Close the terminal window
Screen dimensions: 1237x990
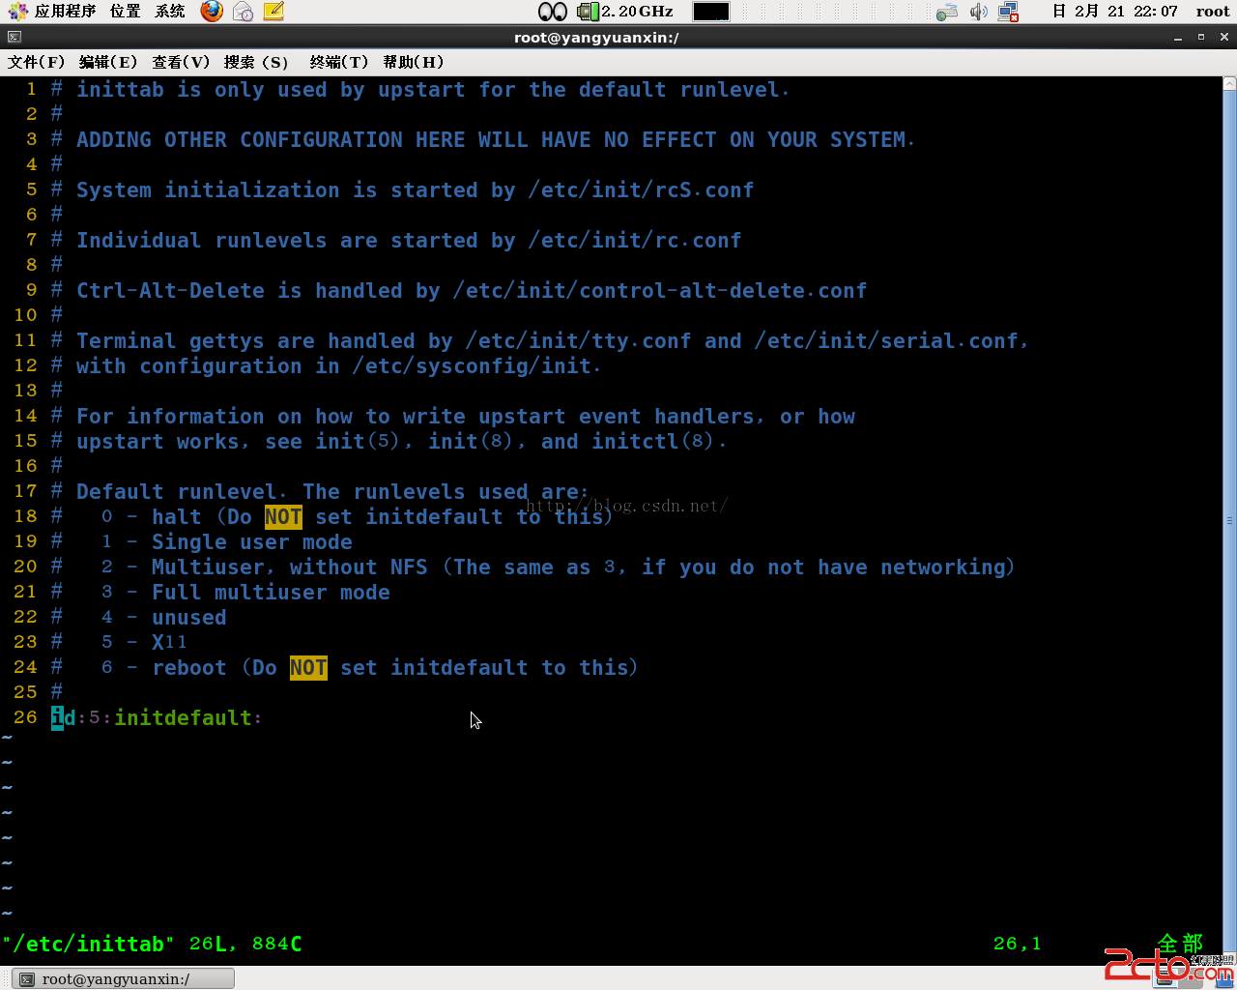pyautogui.click(x=1224, y=37)
